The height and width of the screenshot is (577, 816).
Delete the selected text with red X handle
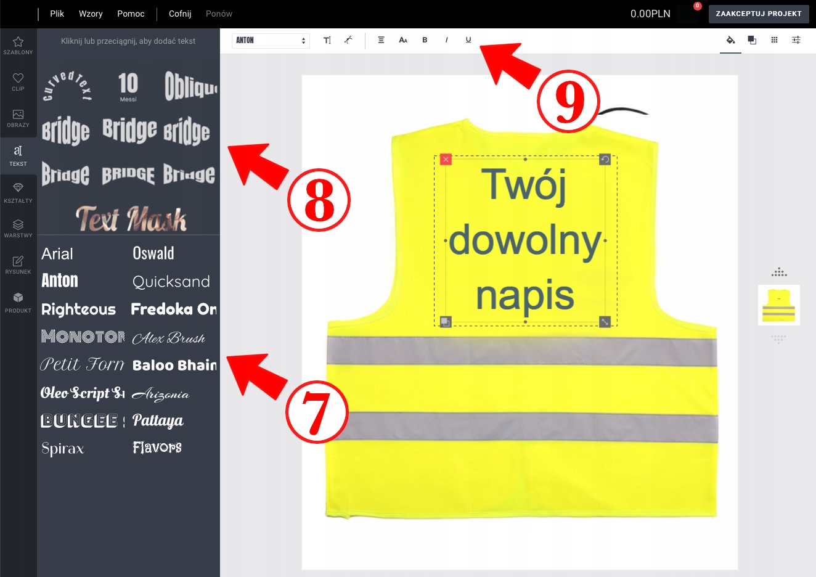pos(446,160)
